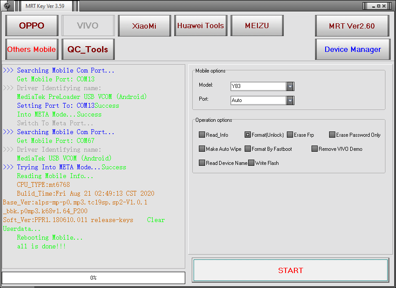The image size is (396, 288).
Task: Click log line 'Rebooting Mobile...'
Action: click(50, 237)
